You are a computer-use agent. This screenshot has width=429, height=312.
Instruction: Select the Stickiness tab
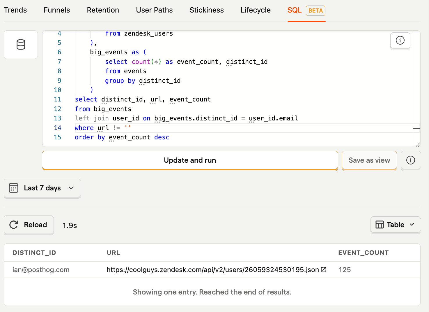(x=207, y=10)
